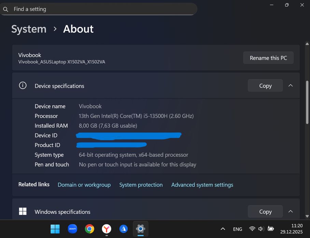
Task: Open Domain or workgroup link
Action: click(84, 185)
